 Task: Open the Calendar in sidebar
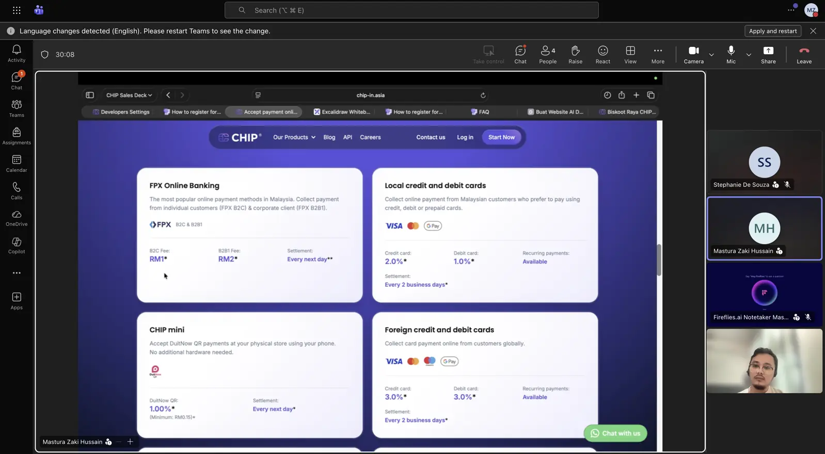point(17,163)
